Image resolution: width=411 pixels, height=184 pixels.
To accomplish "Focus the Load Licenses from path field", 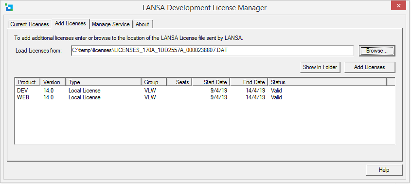I will click(x=212, y=51).
